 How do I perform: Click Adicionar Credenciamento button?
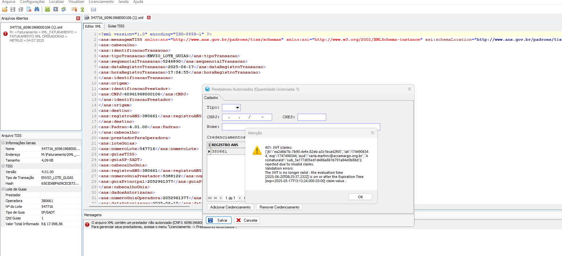[230, 207]
